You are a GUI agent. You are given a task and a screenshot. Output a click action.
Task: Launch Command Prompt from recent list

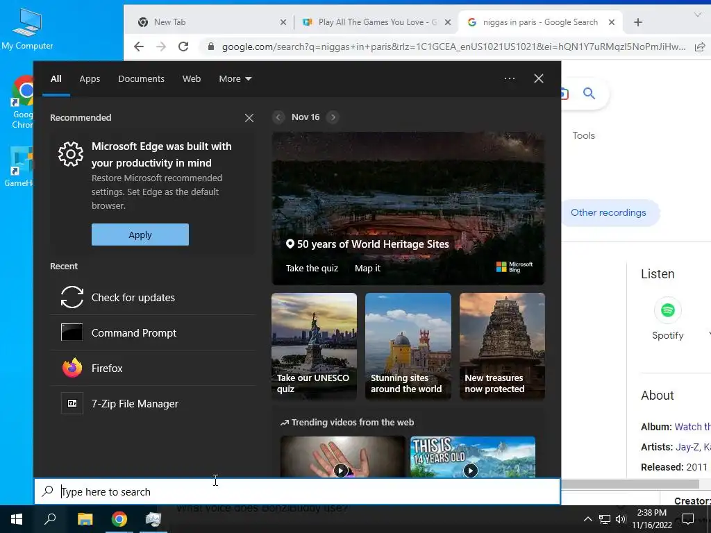click(x=153, y=332)
